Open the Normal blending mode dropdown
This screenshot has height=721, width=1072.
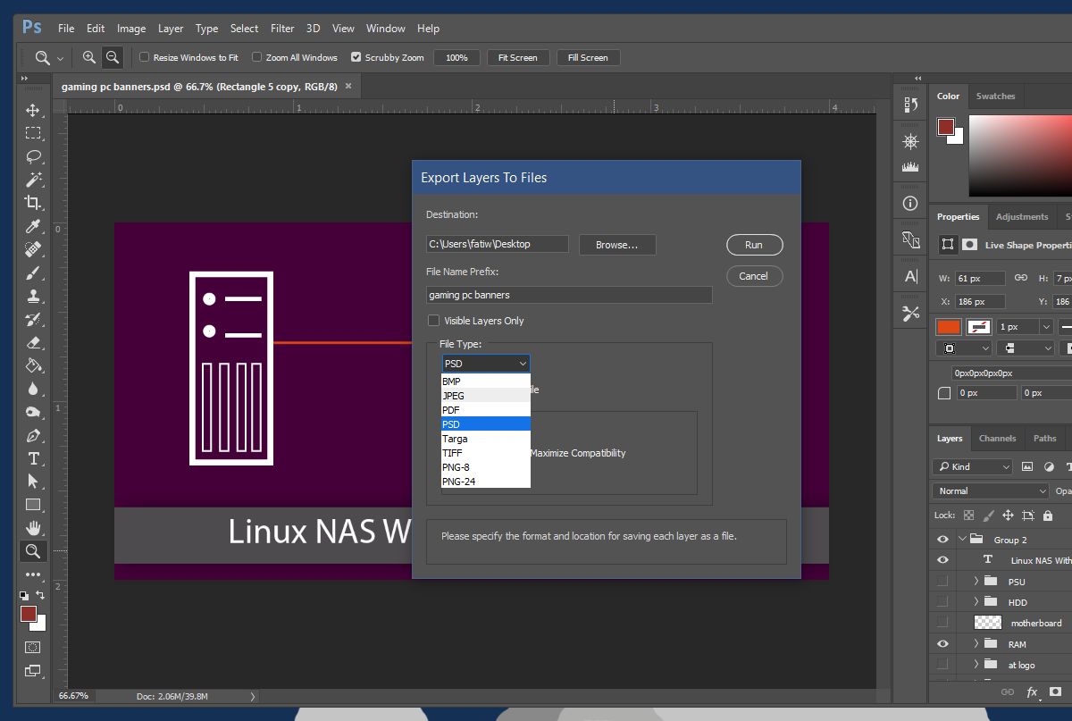[990, 490]
